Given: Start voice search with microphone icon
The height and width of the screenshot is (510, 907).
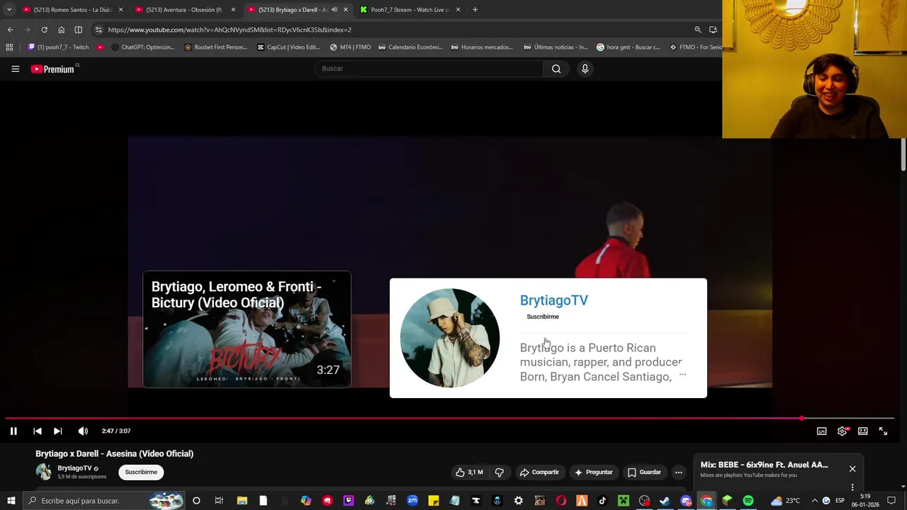Looking at the screenshot, I should pyautogui.click(x=585, y=69).
